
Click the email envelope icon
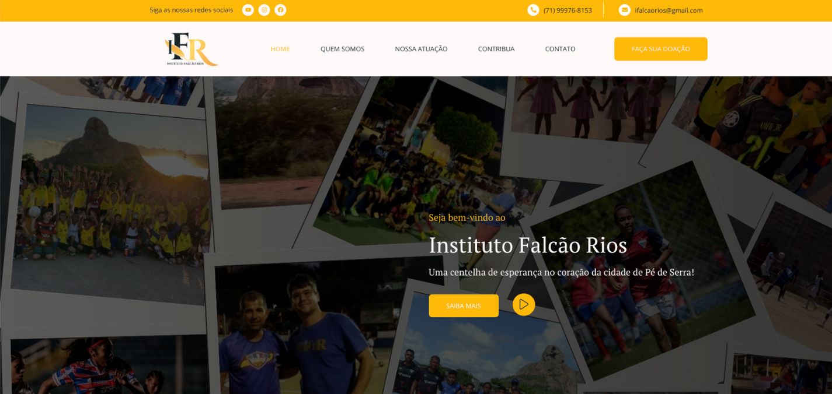pos(625,10)
